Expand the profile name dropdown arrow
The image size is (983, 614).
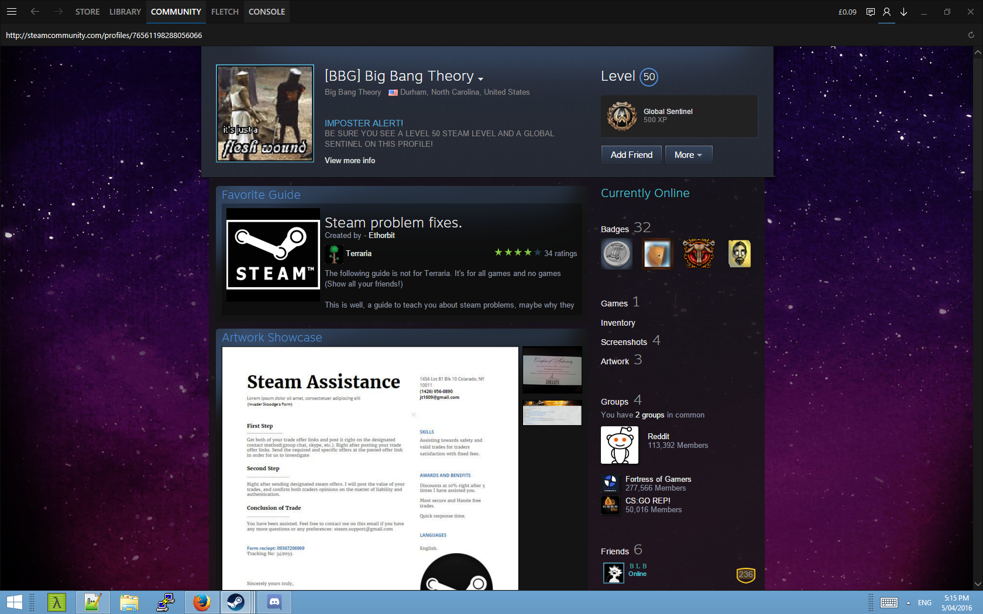point(480,79)
